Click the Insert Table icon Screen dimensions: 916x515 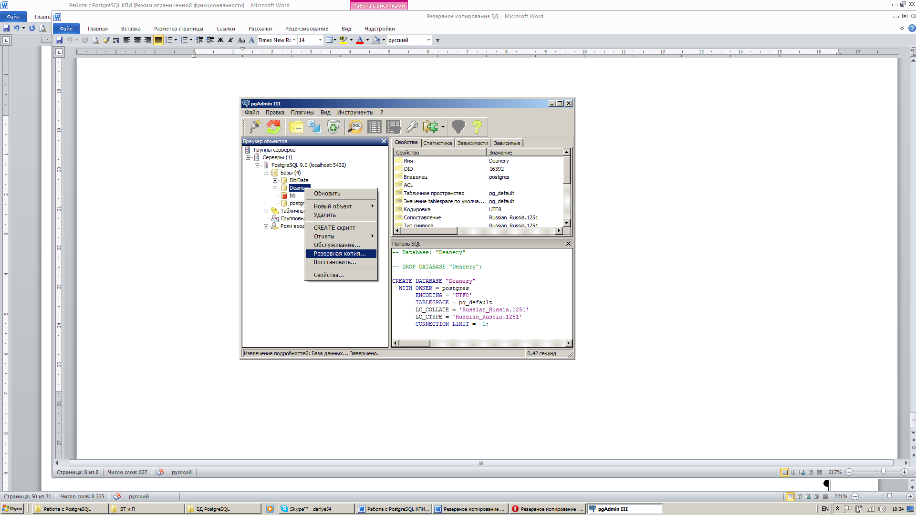[329, 40]
